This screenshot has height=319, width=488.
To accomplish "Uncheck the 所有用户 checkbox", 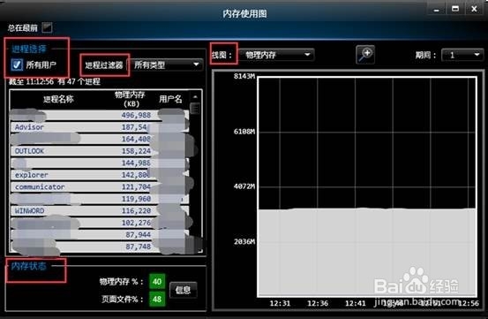I will coord(17,65).
